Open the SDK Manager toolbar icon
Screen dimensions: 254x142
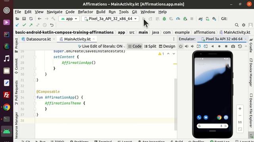214,19
